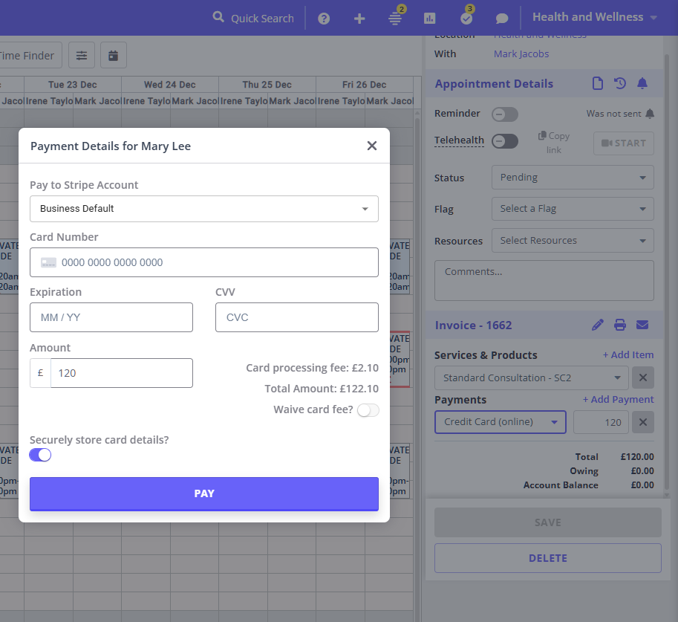Viewport: 678px width, 622px height.
Task: Open the calendar filter settings icon
Action: (x=82, y=55)
